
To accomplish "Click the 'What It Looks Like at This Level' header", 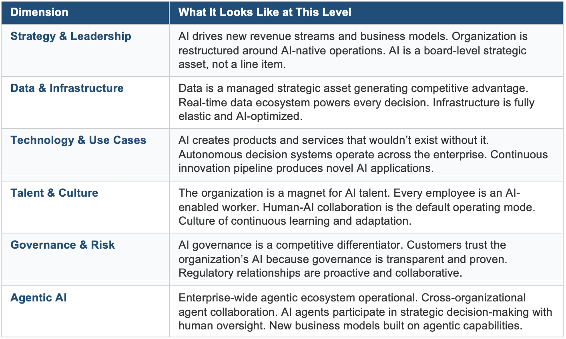I will click(x=265, y=12).
